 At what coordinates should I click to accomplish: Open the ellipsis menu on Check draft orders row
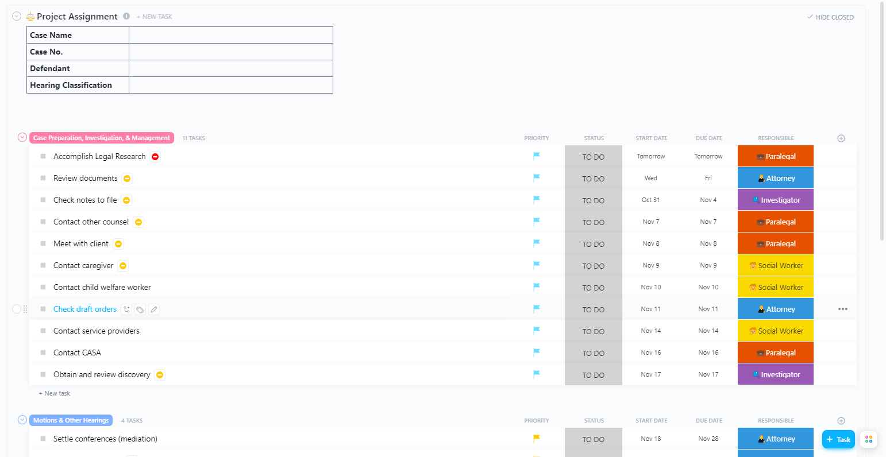click(843, 309)
